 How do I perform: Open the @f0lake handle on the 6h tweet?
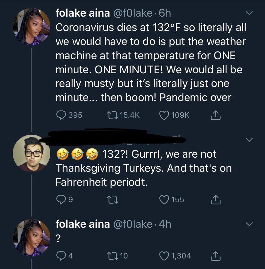coord(132,13)
